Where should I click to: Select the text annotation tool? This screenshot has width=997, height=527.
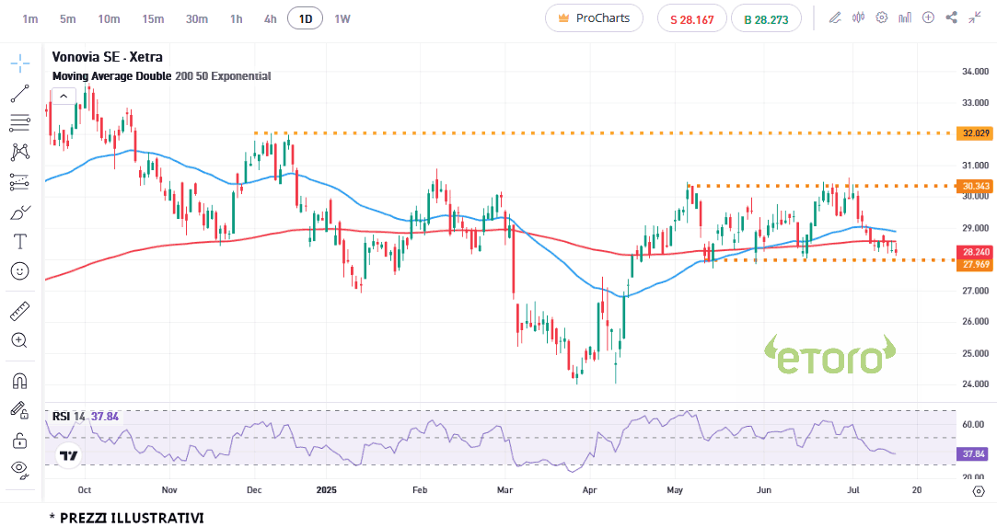tap(19, 242)
